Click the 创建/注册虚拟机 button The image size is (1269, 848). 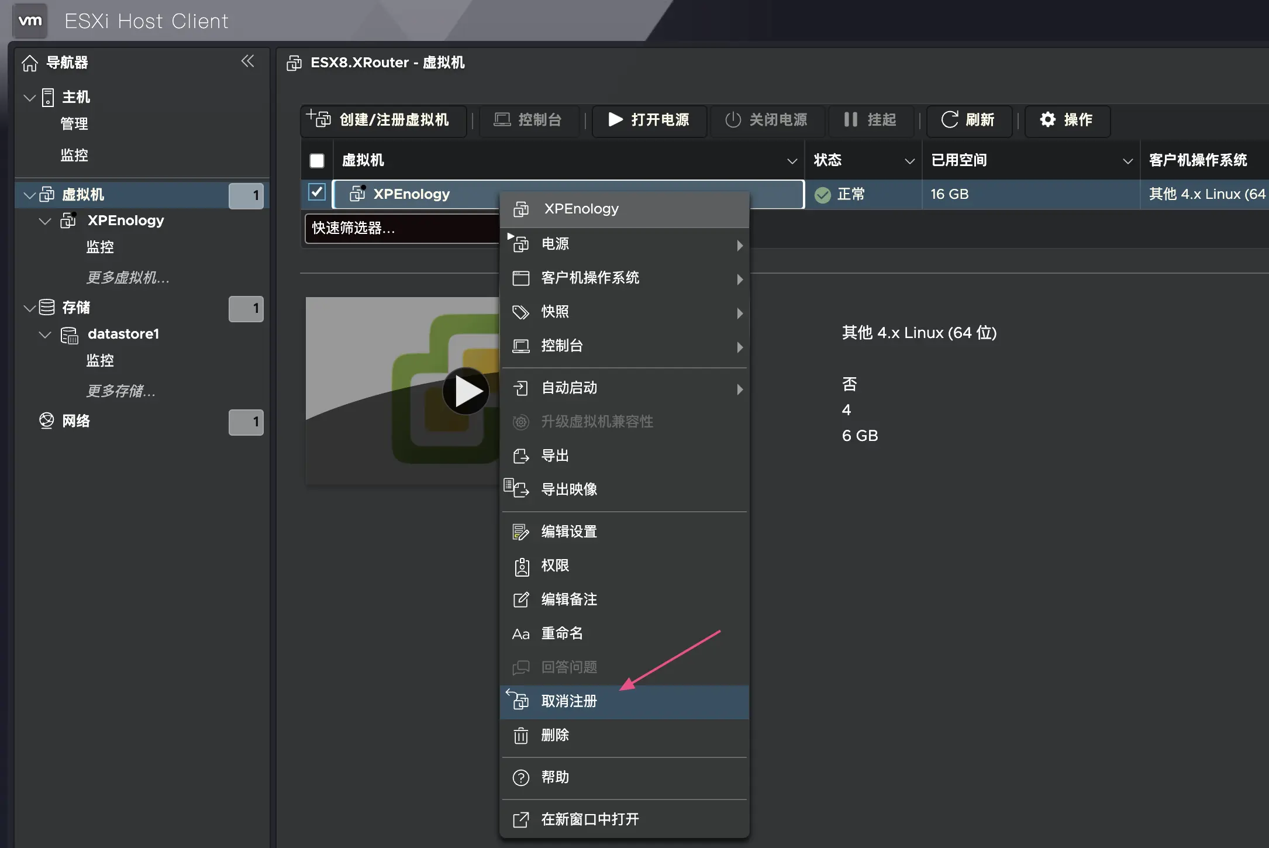(x=384, y=120)
